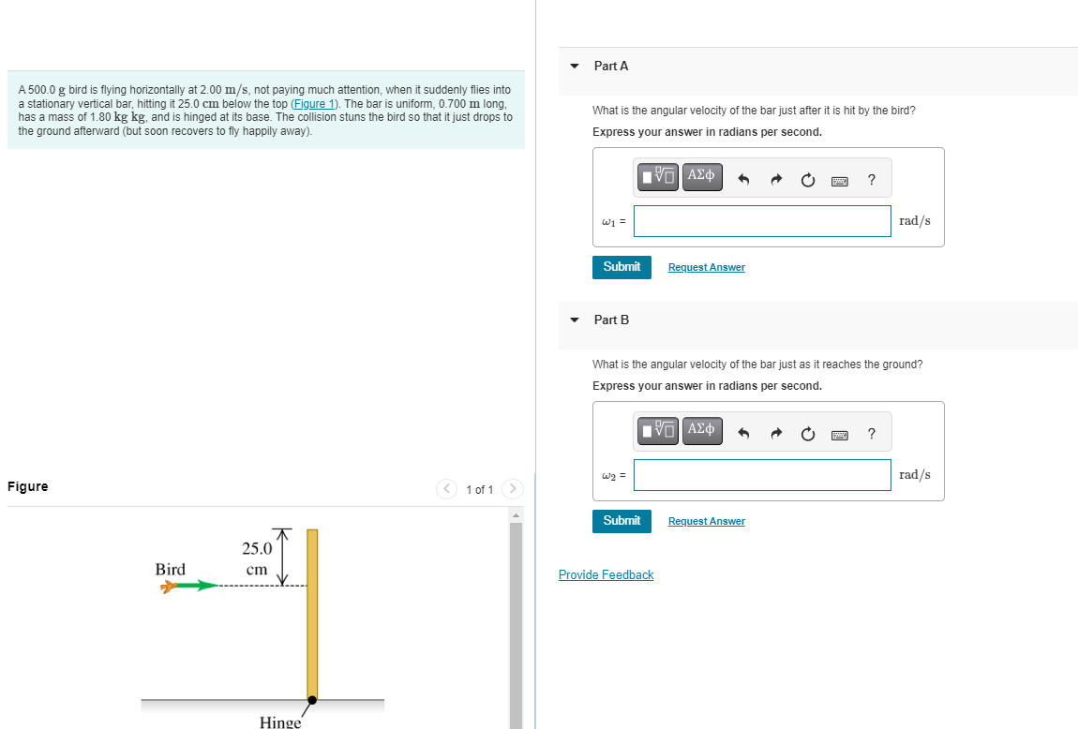
Task: Click redo arrow in Part A toolbar
Action: tap(776, 180)
